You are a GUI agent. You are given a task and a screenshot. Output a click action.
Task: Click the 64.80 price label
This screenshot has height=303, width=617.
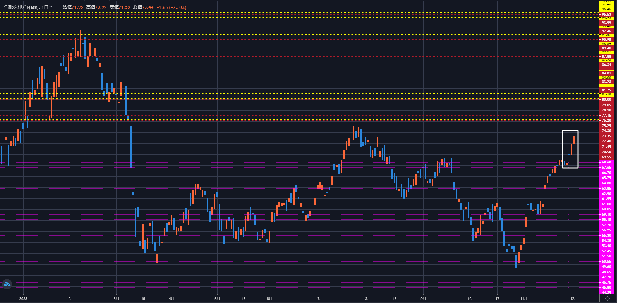606,183
